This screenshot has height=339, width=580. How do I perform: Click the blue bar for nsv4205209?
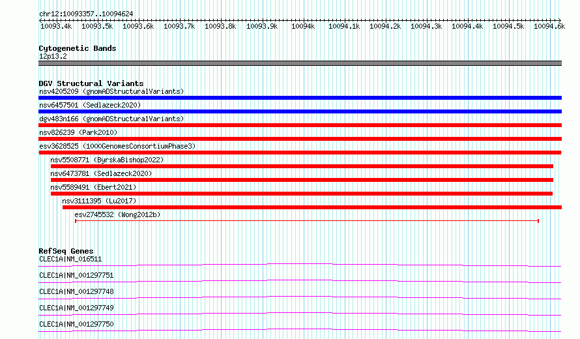click(x=300, y=98)
